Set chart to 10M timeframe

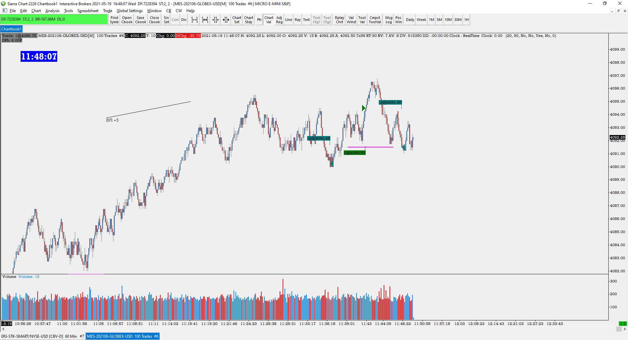pyautogui.click(x=448, y=20)
